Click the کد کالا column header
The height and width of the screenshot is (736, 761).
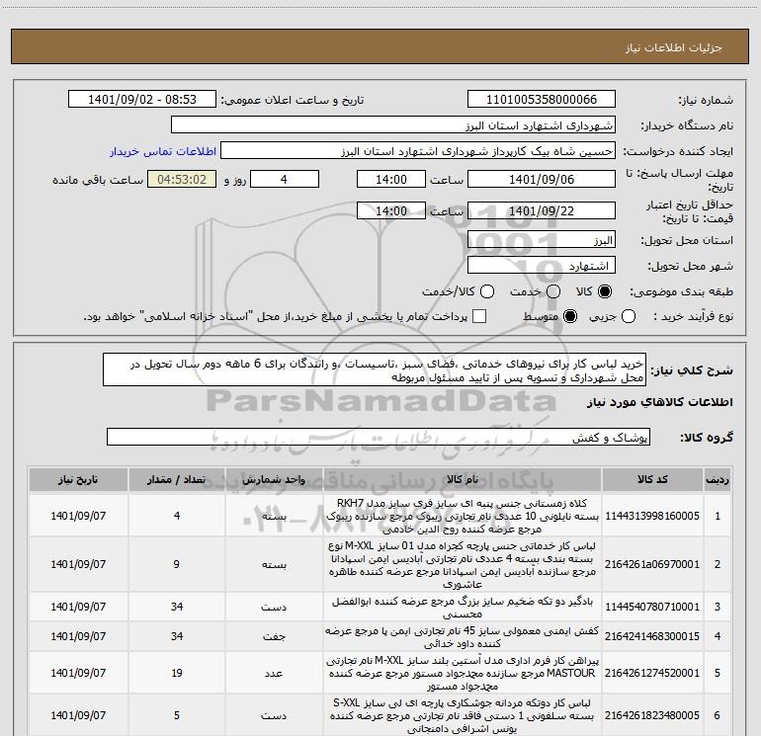coord(652,480)
